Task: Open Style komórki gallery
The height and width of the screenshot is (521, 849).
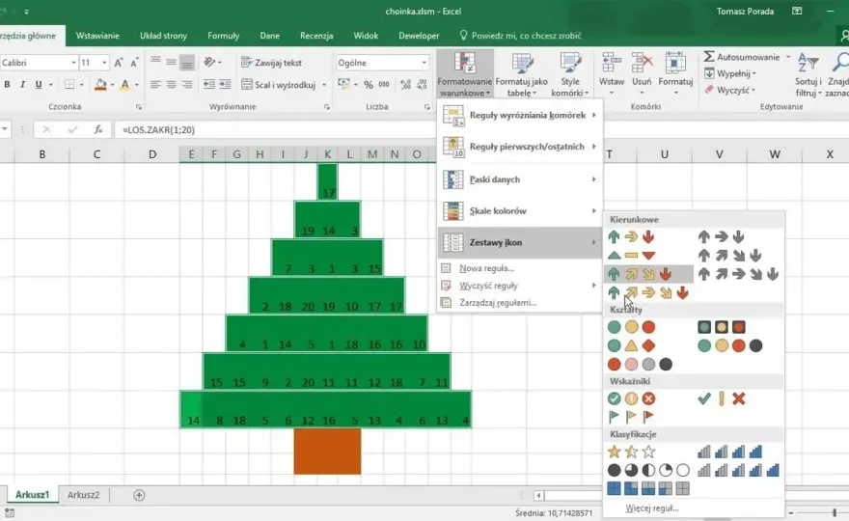Action: click(569, 74)
